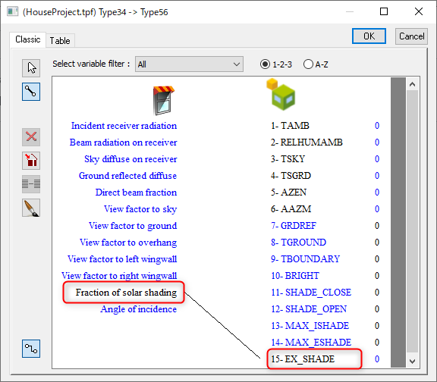Select the 15- EX_SHADE input

(303, 359)
